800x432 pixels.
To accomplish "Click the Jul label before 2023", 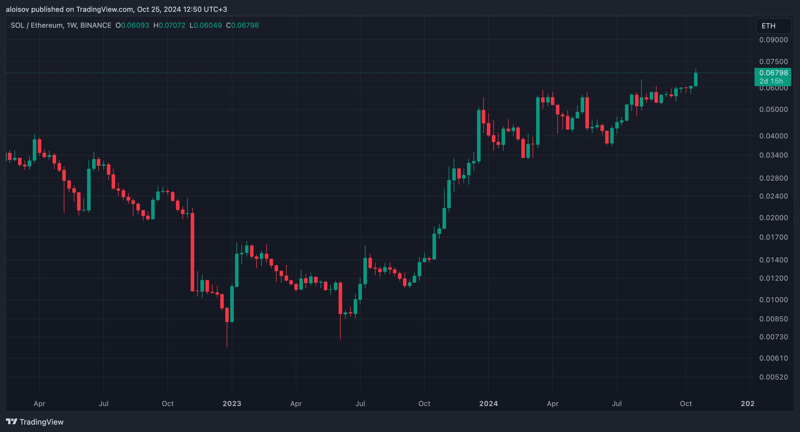I will pyautogui.click(x=103, y=403).
